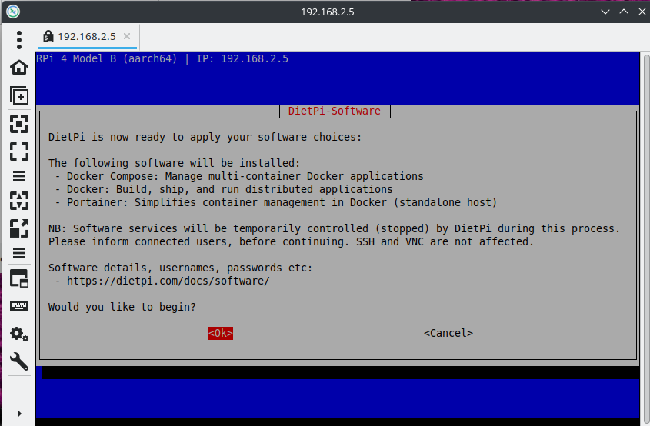Click the Docker Compose line in the list
The image size is (650, 426).
tap(239, 177)
